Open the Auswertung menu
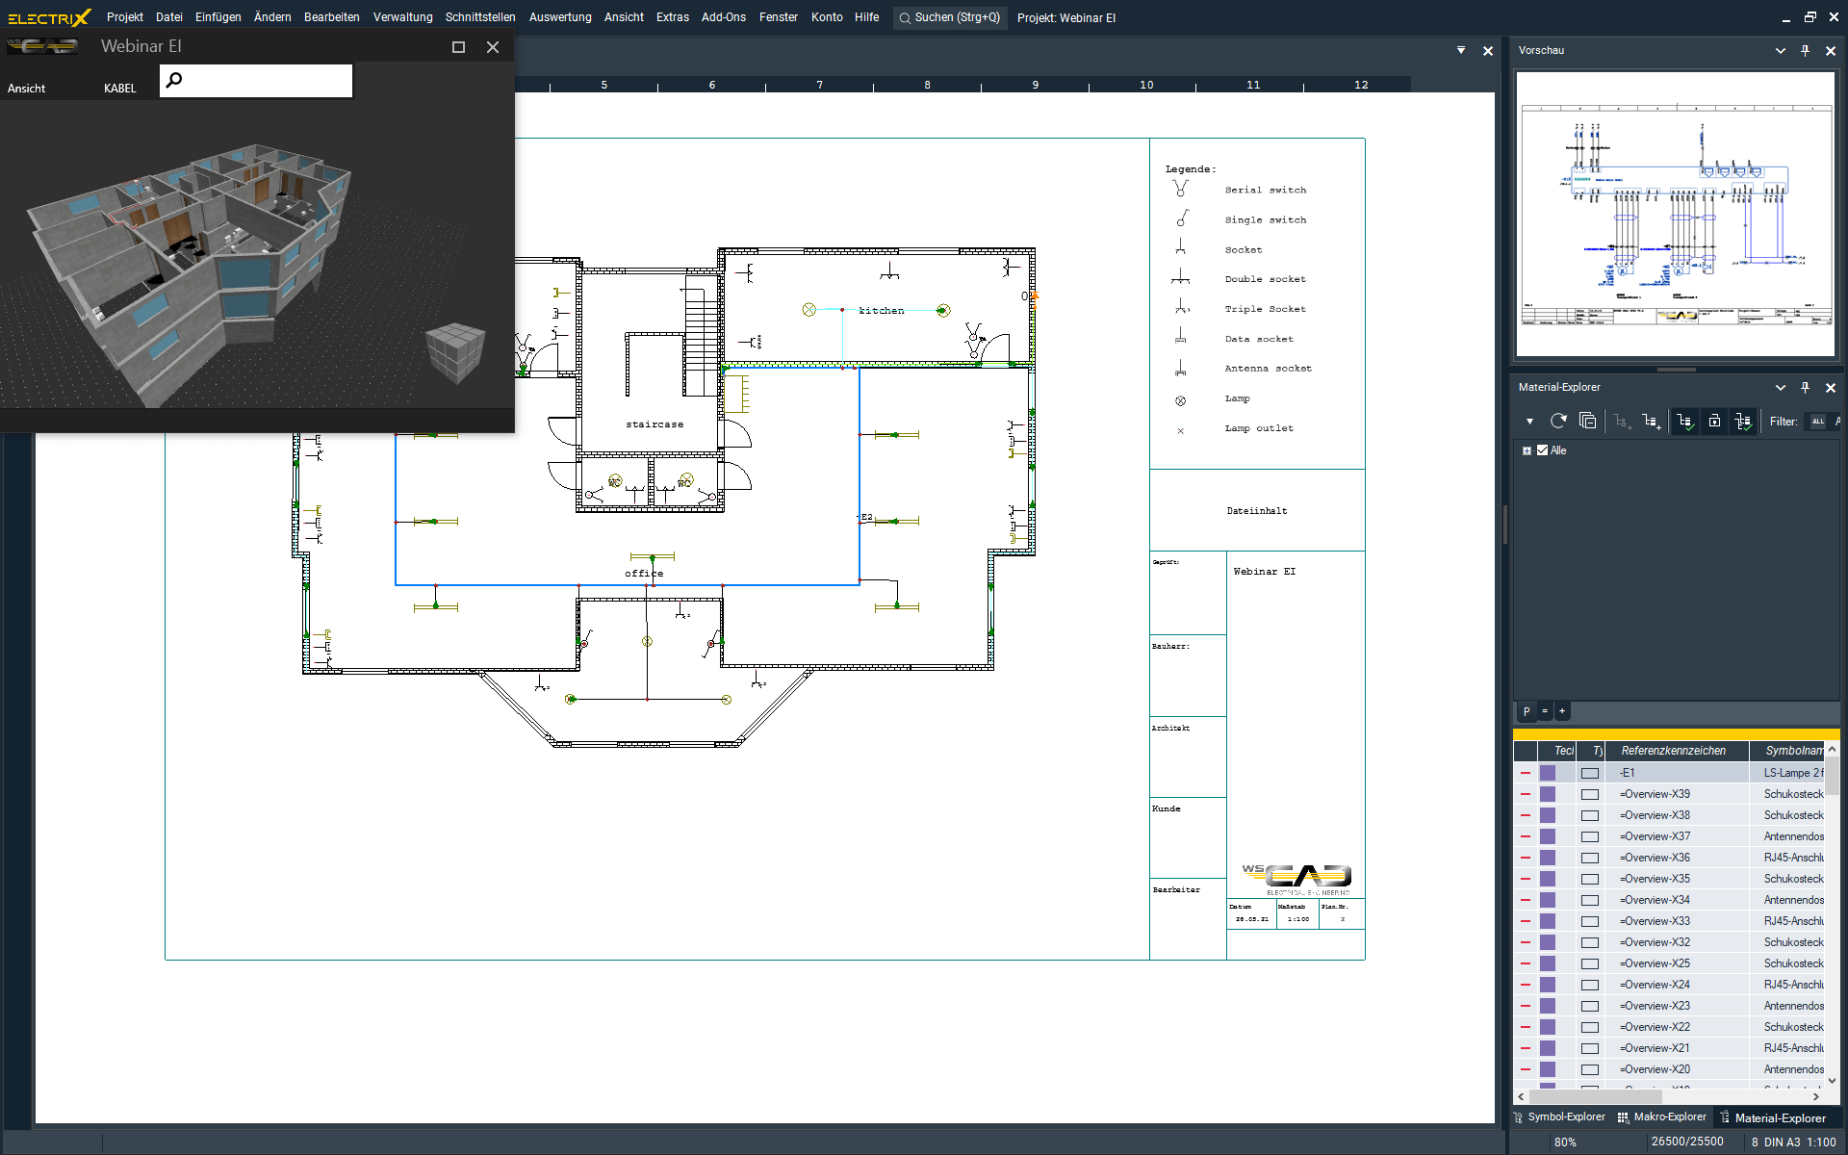Viewport: 1848px width, 1155px height. (x=559, y=17)
